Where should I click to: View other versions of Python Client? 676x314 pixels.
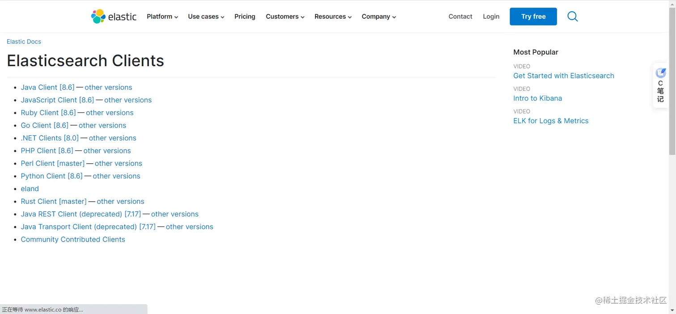(116, 176)
